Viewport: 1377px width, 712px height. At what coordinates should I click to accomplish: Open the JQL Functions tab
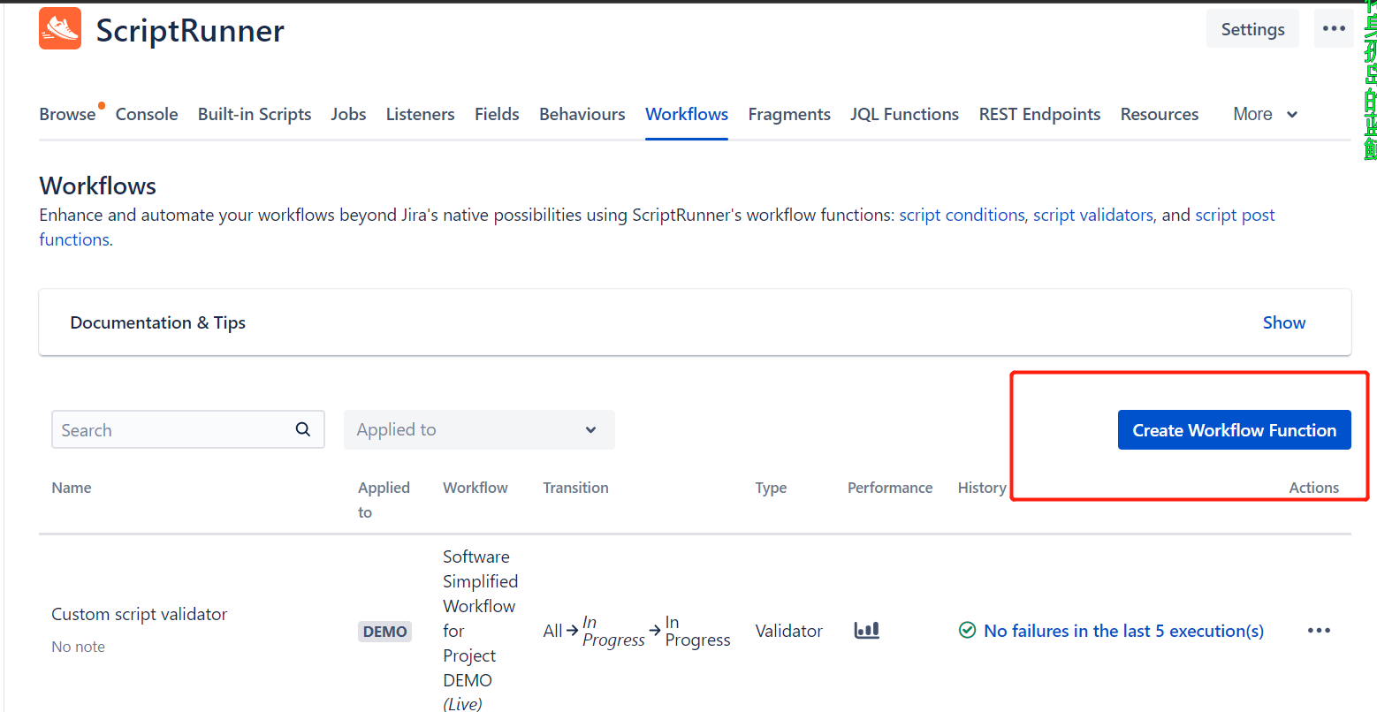[904, 114]
